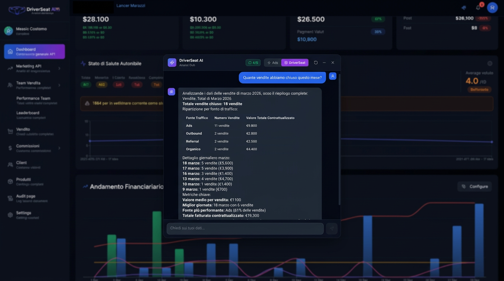Click the Settings gear icon in sidebar

10,215
